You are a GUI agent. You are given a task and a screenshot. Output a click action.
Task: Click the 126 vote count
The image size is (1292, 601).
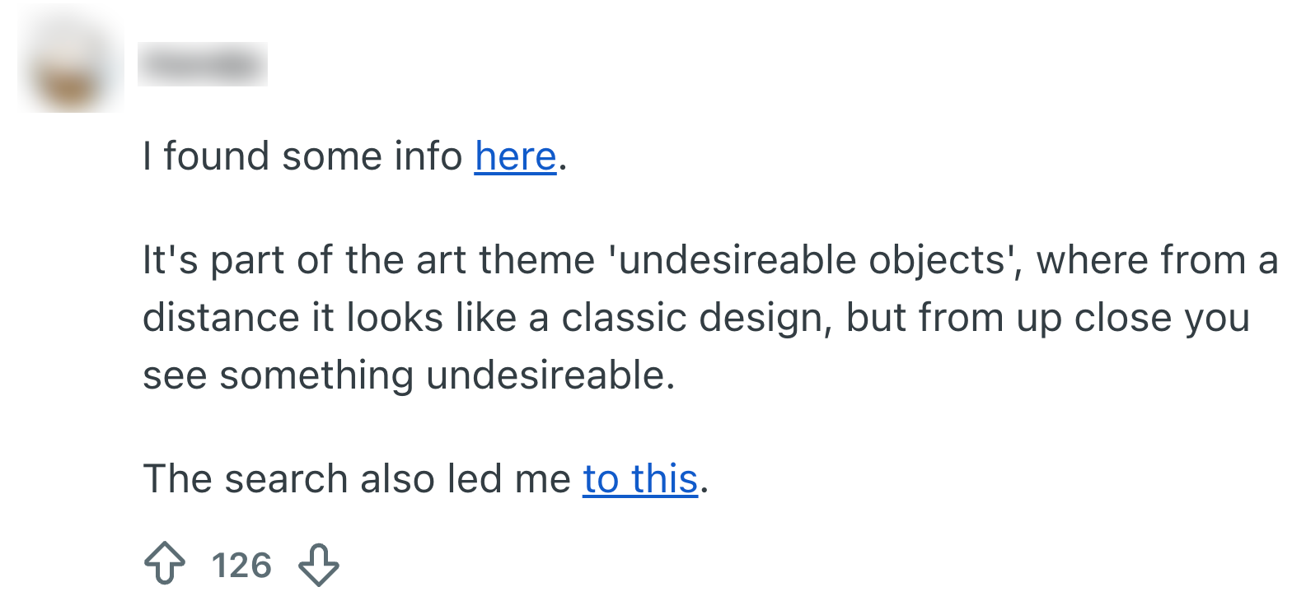[241, 566]
